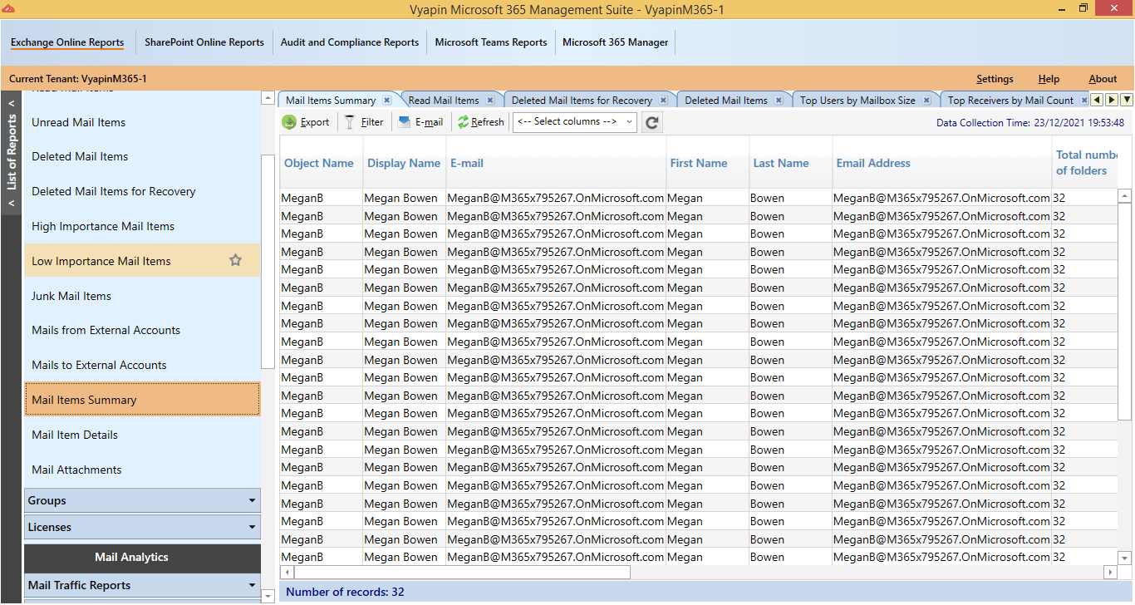Open the Help link

pos(1049,79)
